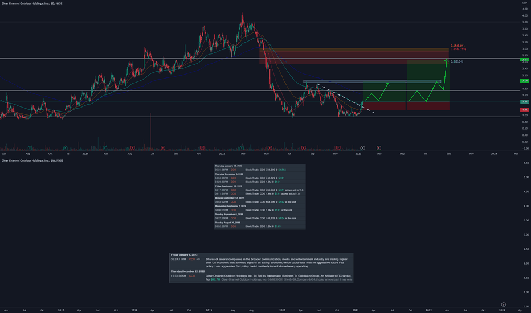Select the 0.5(2.54) Fibonacci level label

tap(457, 61)
